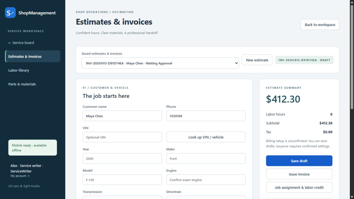Click the Issue invoice button
Screen dimensions: 354x199
pyautogui.click(x=299, y=174)
